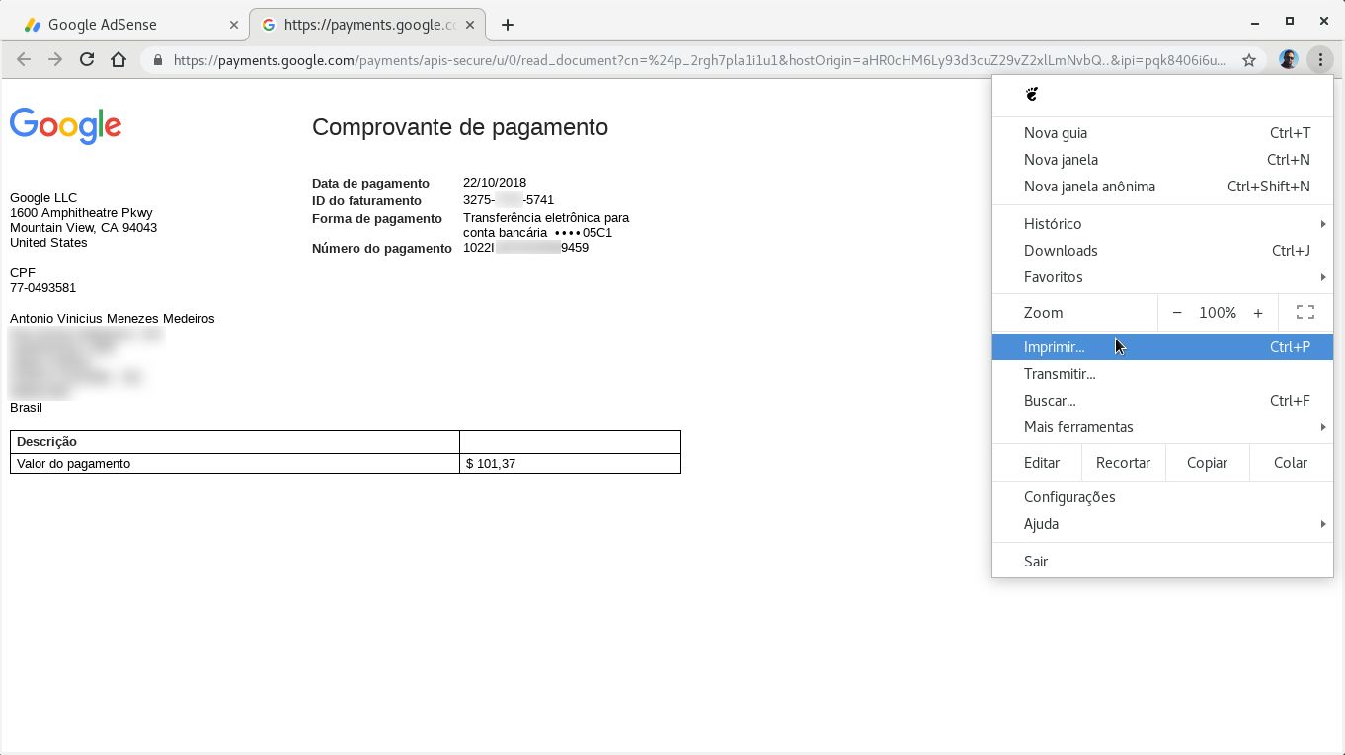
Task: Increase zoom with the plus button
Action: pyautogui.click(x=1258, y=313)
